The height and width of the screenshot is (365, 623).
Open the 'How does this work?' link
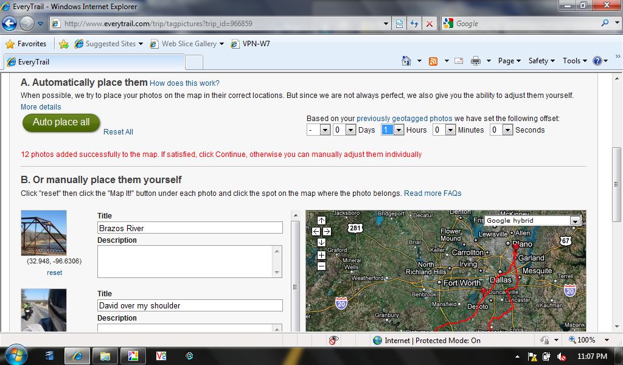click(x=184, y=83)
